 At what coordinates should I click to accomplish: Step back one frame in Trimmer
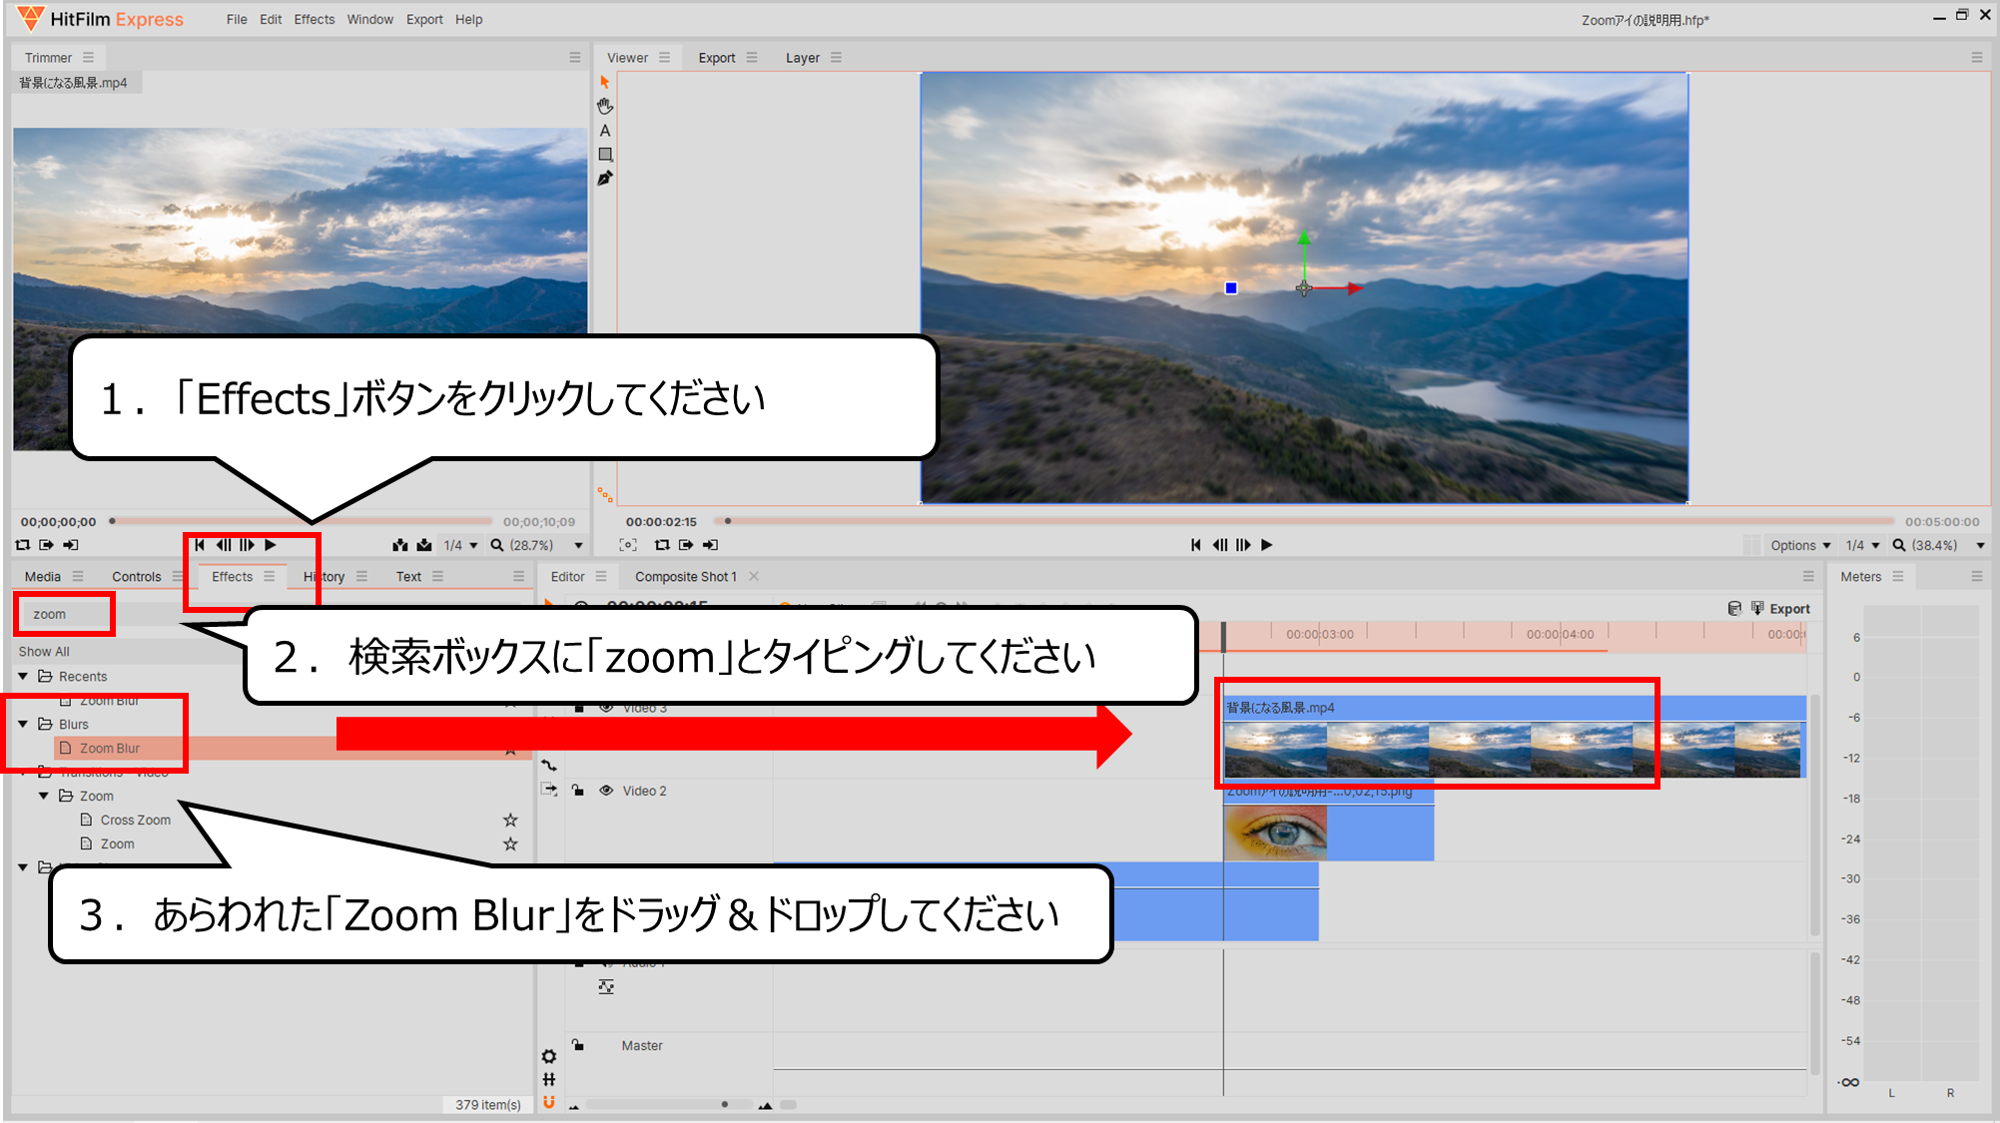click(x=224, y=545)
